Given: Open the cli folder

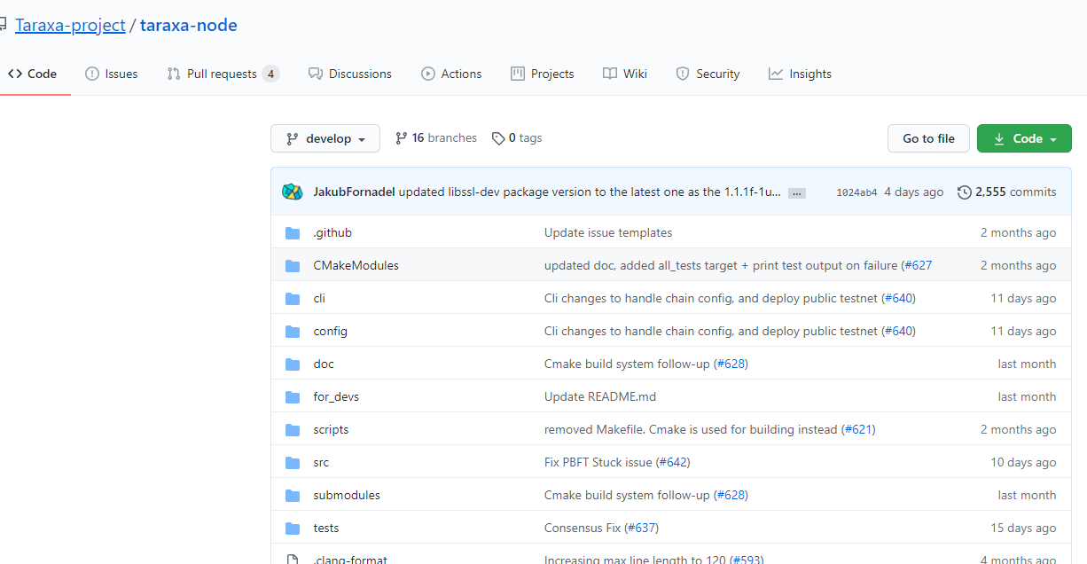Looking at the screenshot, I should click(x=319, y=298).
